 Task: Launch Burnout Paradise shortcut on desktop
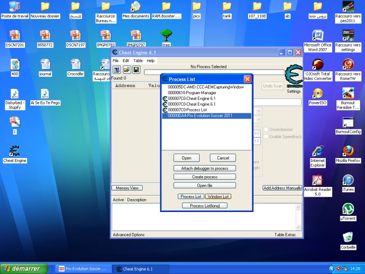point(348,99)
